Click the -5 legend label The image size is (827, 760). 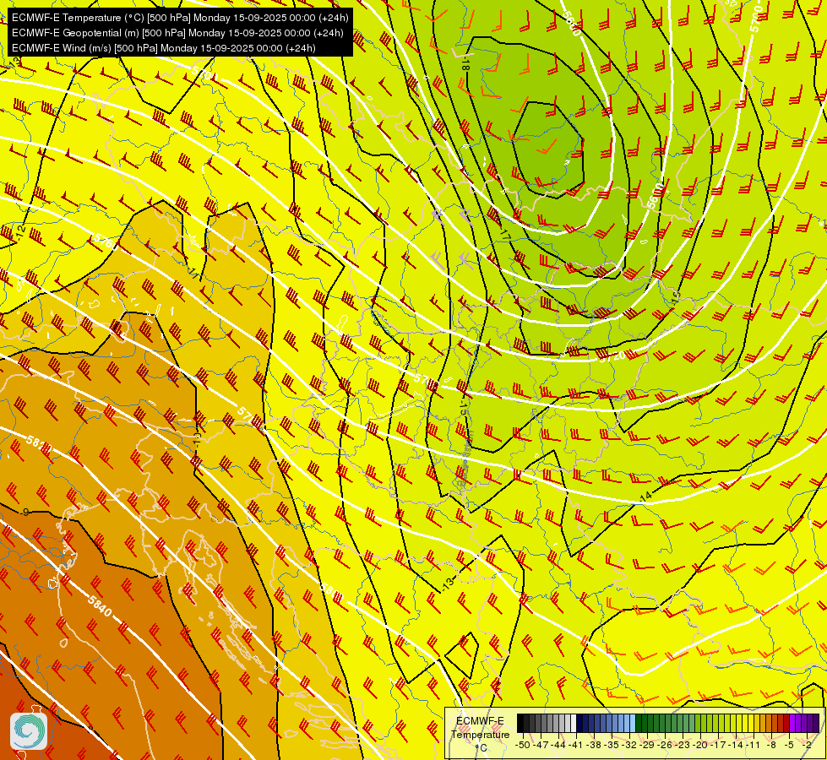[789, 745]
